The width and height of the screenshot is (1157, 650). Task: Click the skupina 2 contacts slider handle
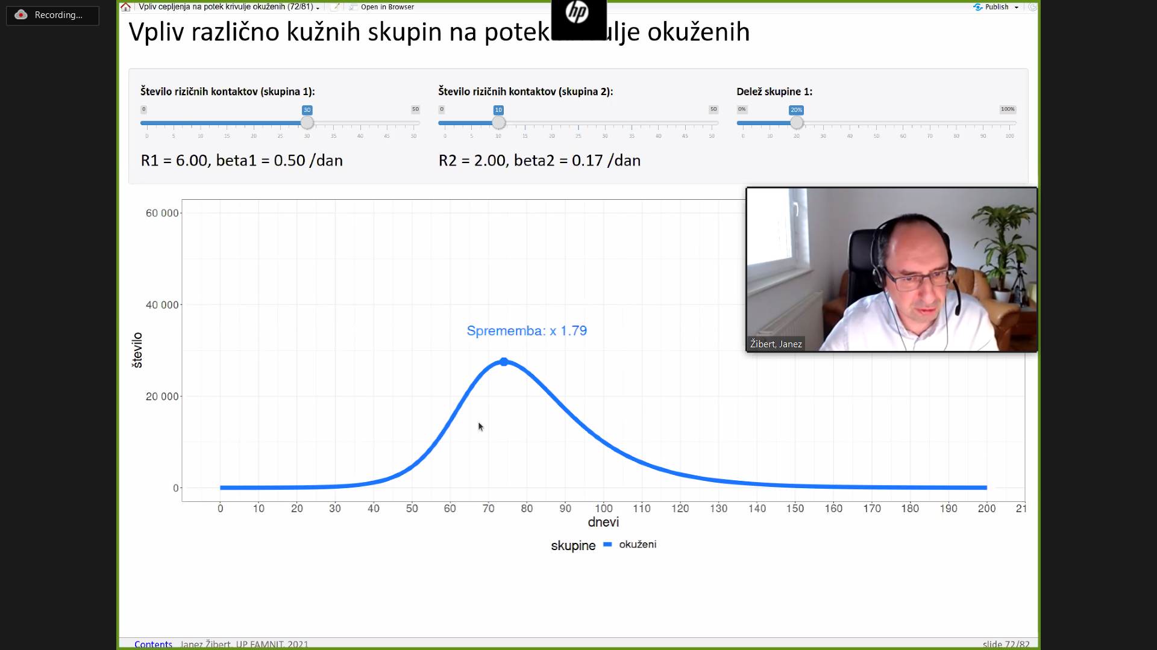498,123
